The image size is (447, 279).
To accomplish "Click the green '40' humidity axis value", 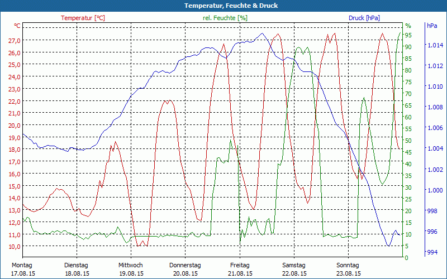I will [408, 164].
